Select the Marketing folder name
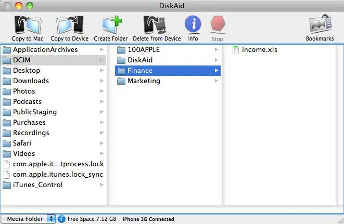Image resolution: width=344 pixels, height=224 pixels. (x=144, y=81)
